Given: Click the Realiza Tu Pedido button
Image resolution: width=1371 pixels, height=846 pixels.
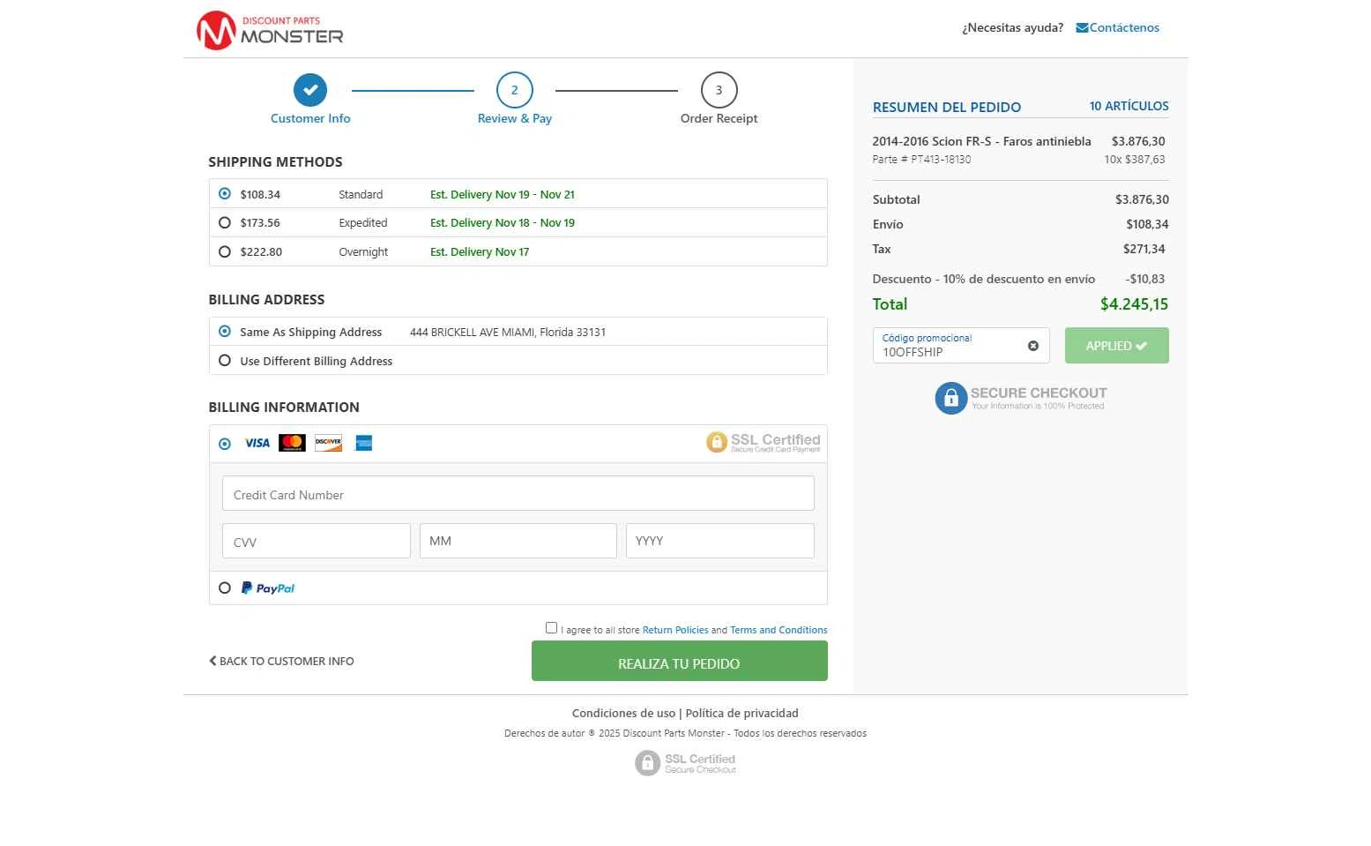Looking at the screenshot, I should pos(679,661).
